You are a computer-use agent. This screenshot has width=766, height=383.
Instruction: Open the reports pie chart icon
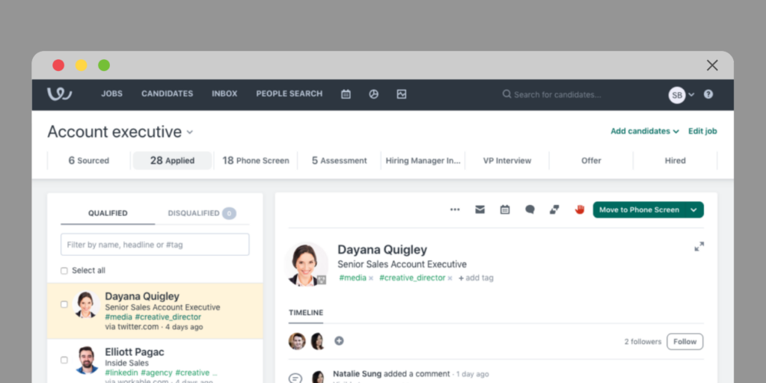pos(373,94)
